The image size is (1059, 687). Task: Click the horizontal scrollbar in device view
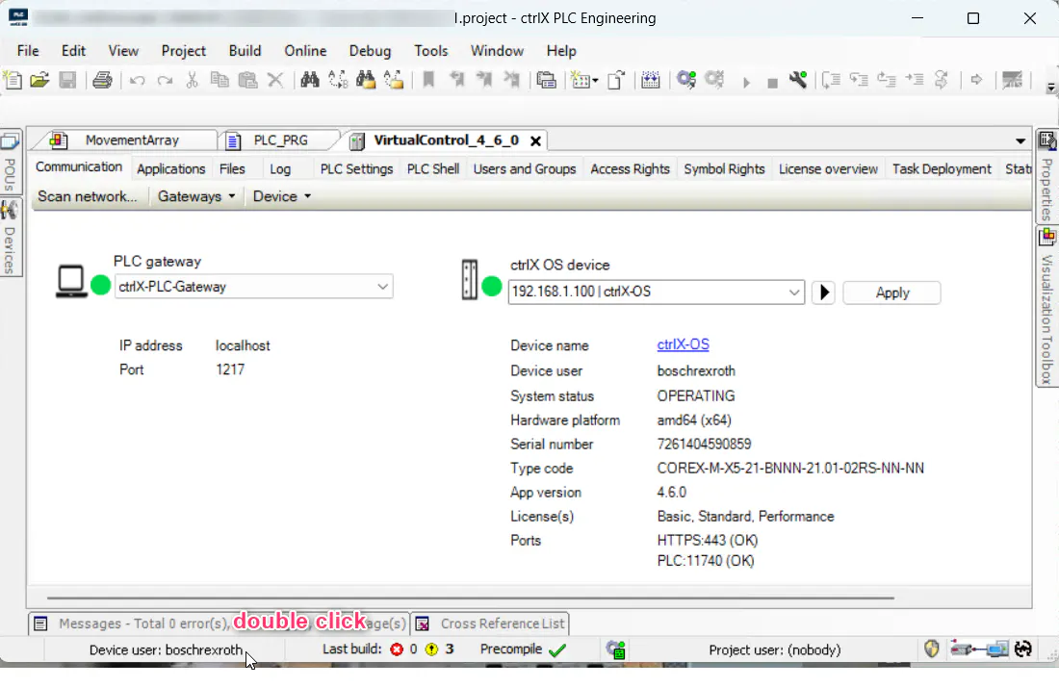pyautogui.click(x=470, y=598)
